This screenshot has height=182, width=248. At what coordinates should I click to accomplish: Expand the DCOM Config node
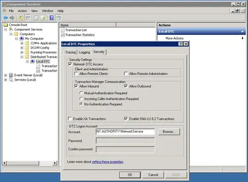pos(22,48)
